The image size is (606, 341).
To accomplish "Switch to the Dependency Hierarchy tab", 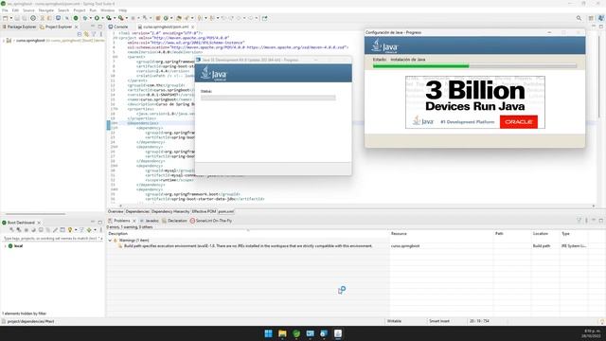I will click(x=170, y=211).
